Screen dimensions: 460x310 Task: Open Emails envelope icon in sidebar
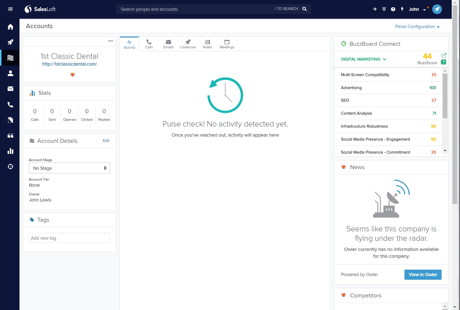(x=10, y=89)
